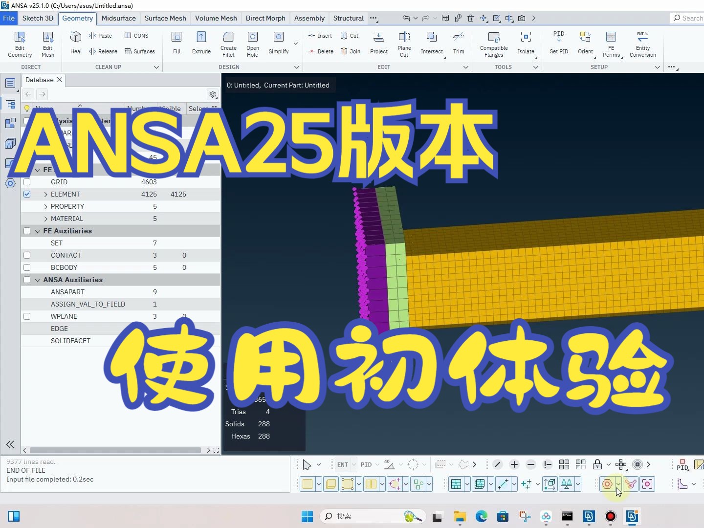Activate the Fill design tool
Viewport: 704px width, 528px height.
point(176,43)
